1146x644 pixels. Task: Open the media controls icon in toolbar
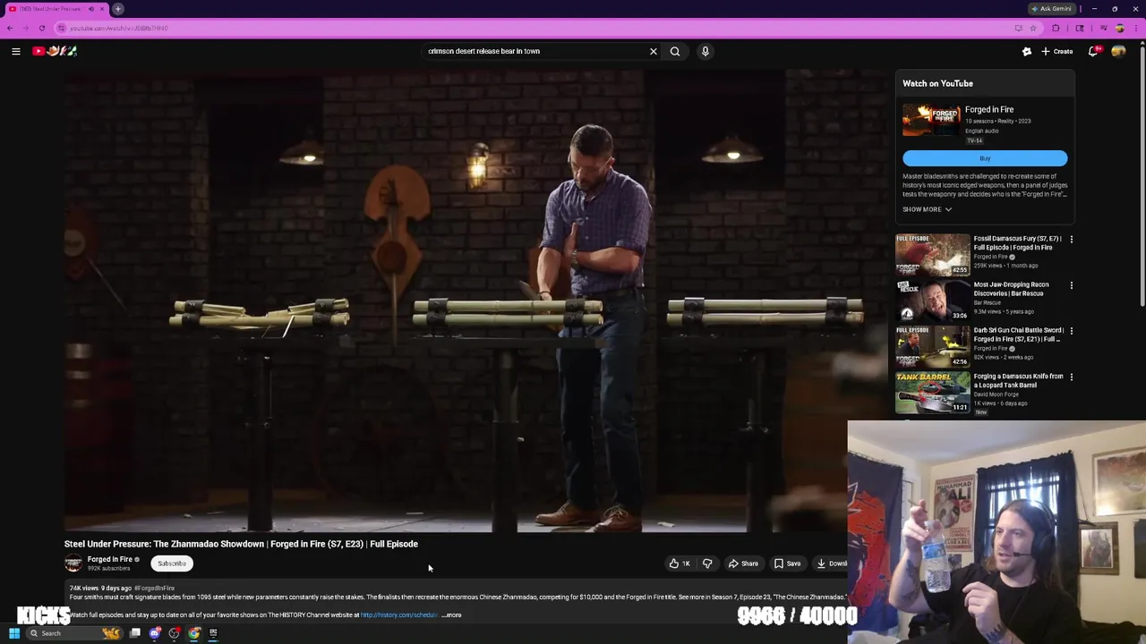pos(1103,28)
